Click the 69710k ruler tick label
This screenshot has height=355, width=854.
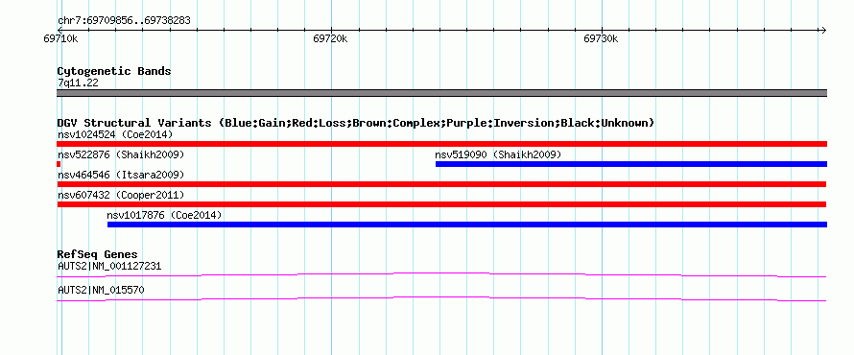tap(60, 38)
